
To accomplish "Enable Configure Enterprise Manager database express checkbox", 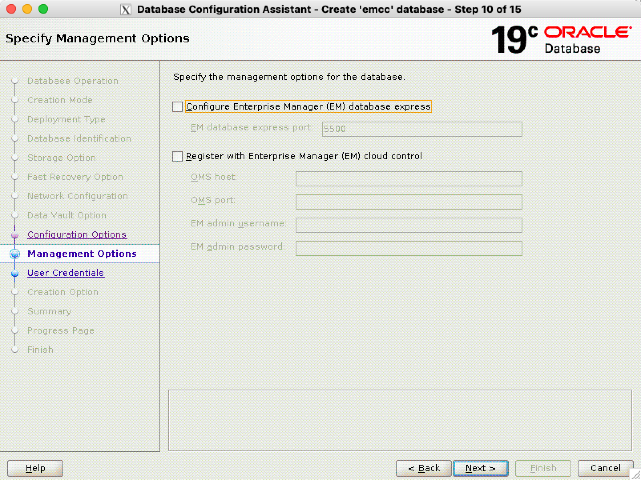I will pos(177,107).
